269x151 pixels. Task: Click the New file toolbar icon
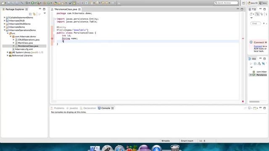3,3
